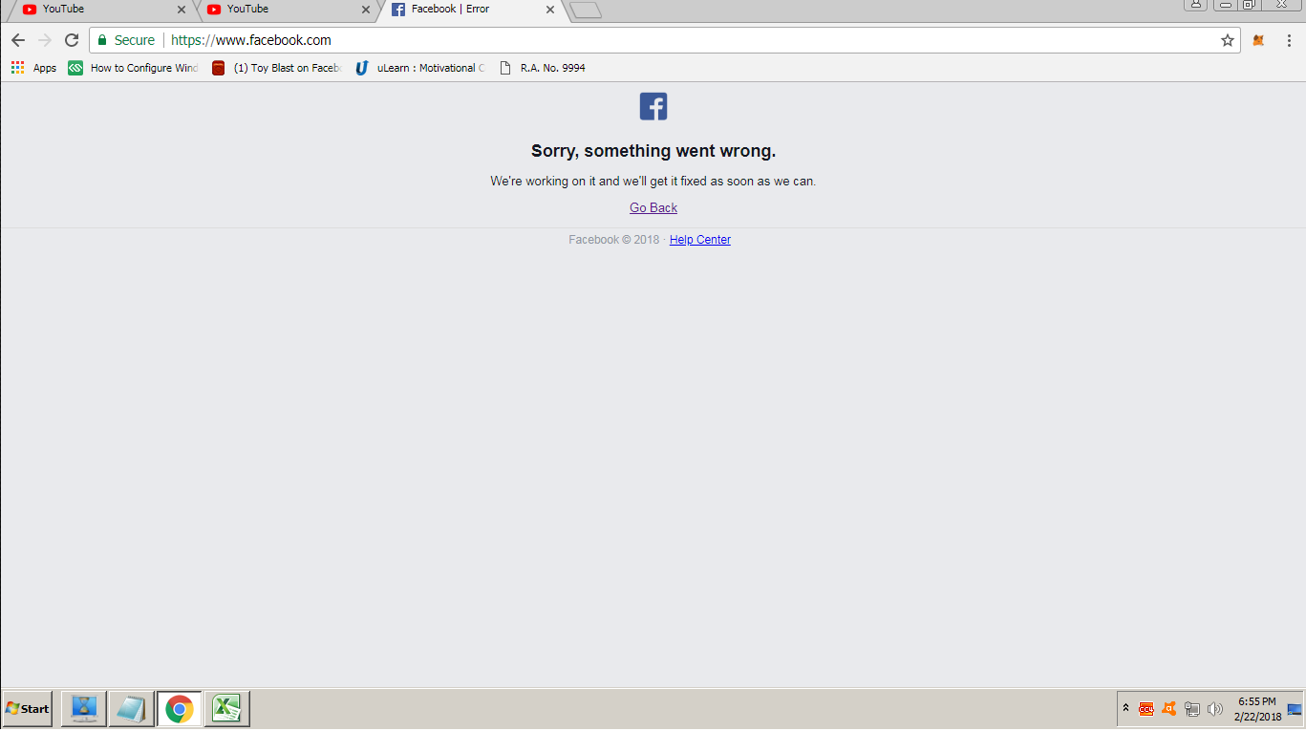Screen dimensions: 1306x731
Task: Open '(1) Toy Blast on Faceb' bookmark
Action: pyautogui.click(x=276, y=68)
